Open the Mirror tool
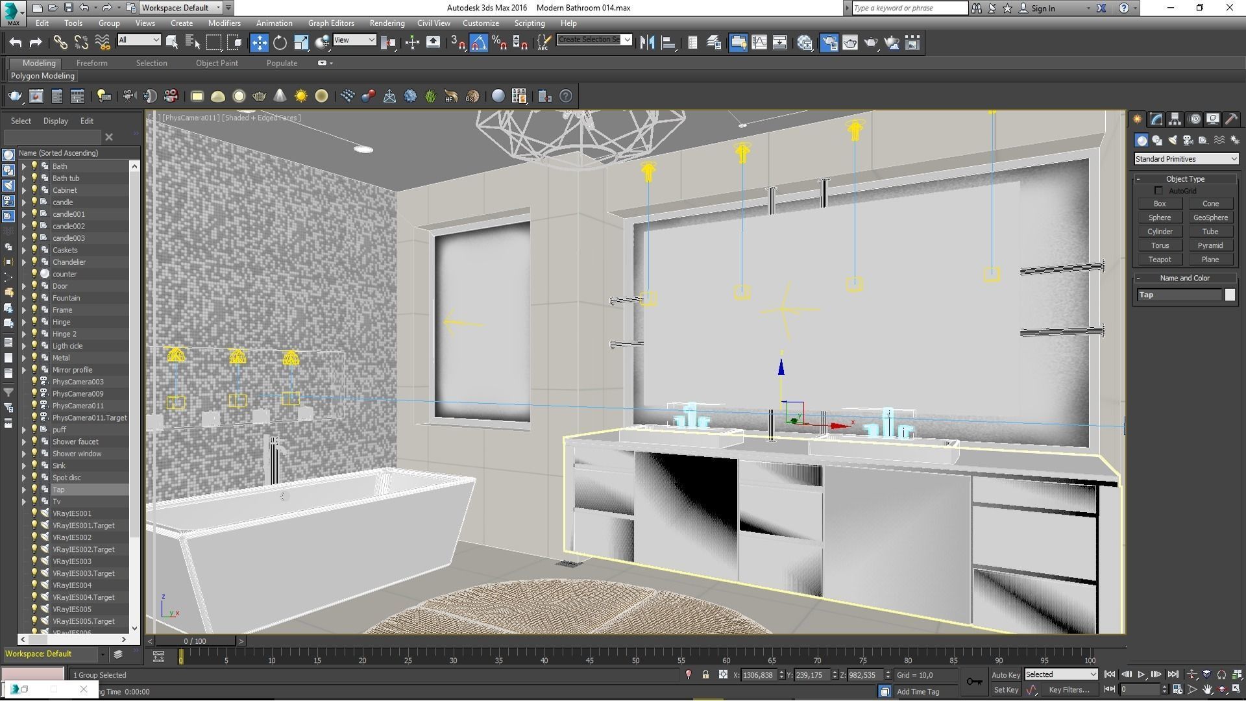The width and height of the screenshot is (1246, 701). click(x=647, y=43)
